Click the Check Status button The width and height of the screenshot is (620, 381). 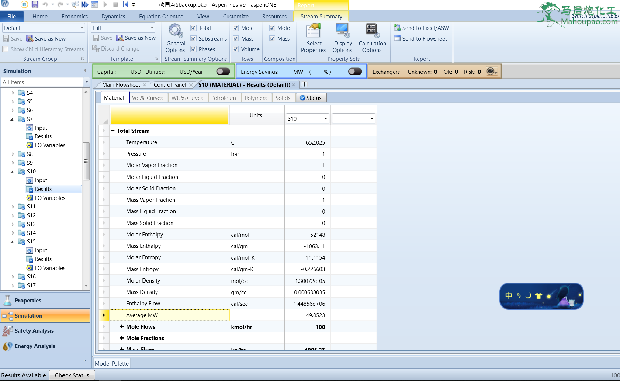click(72, 375)
